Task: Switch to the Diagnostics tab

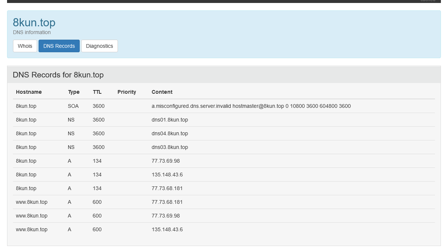Action: pyautogui.click(x=99, y=46)
